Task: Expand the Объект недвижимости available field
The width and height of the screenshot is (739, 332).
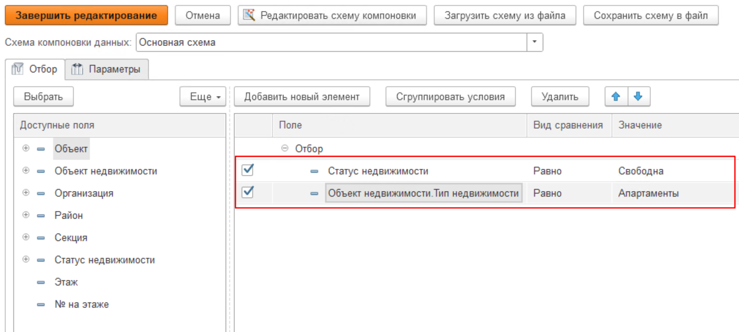Action: (26, 171)
